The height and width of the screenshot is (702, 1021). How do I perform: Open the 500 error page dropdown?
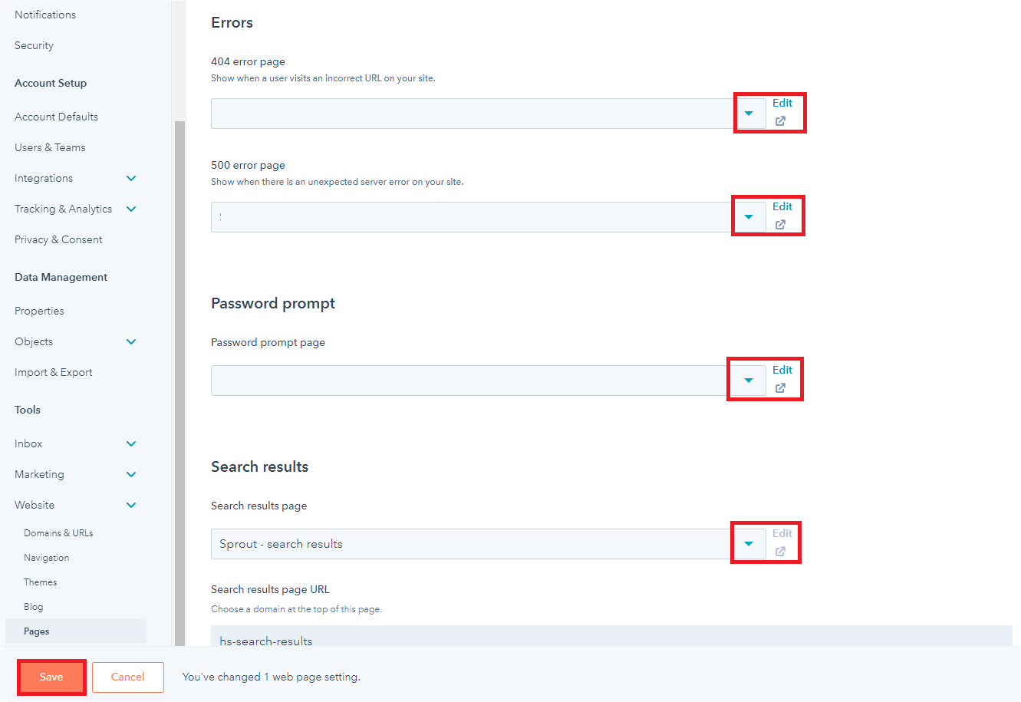pos(749,217)
